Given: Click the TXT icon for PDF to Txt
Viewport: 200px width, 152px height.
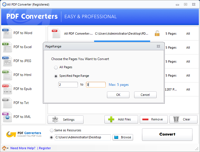Looking at the screenshot, I should click(7, 103).
